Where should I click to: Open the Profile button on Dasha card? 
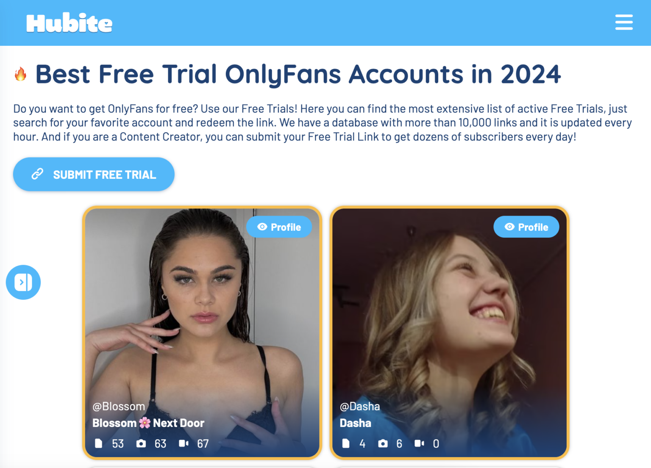(526, 227)
